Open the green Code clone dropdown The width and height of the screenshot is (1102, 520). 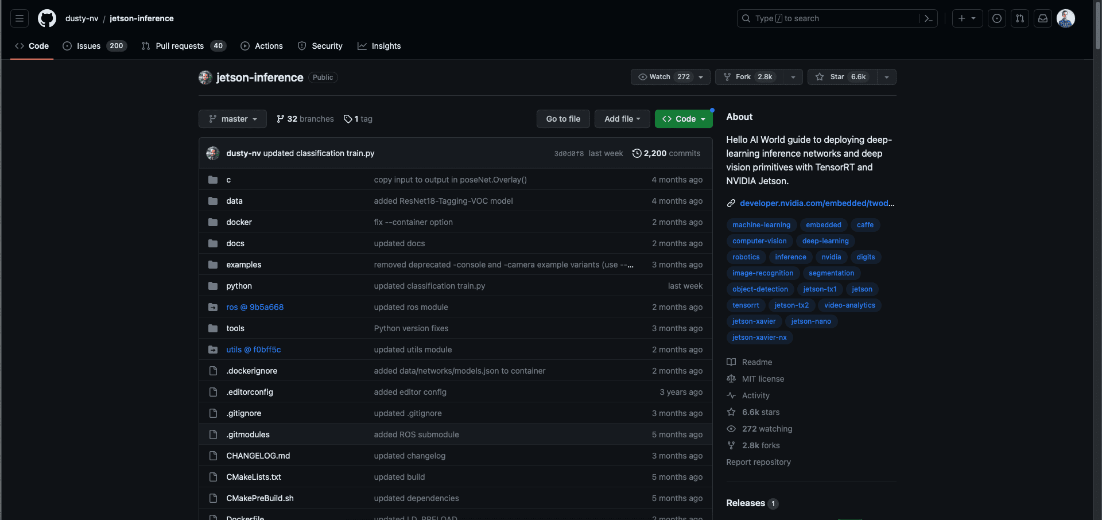point(684,119)
